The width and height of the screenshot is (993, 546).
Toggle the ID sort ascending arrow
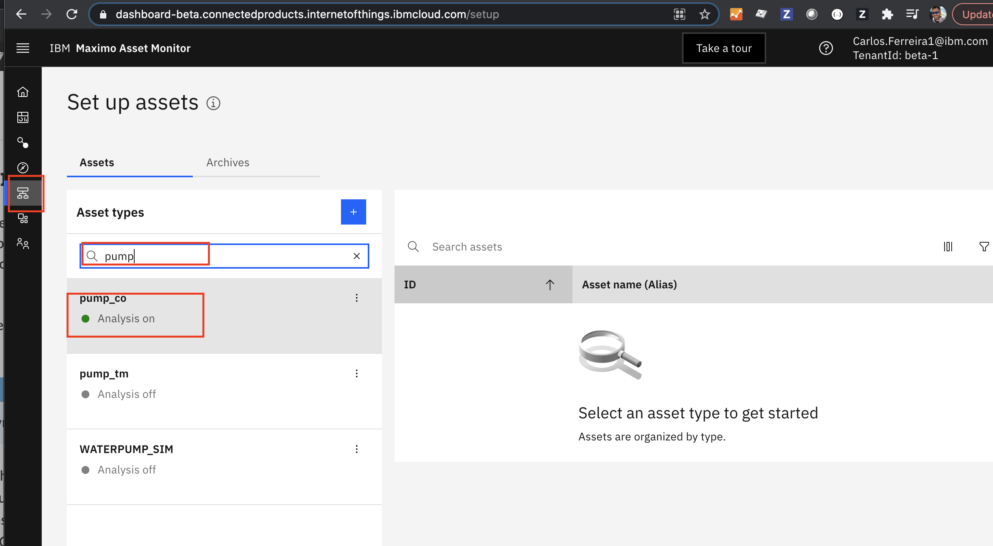(x=550, y=284)
